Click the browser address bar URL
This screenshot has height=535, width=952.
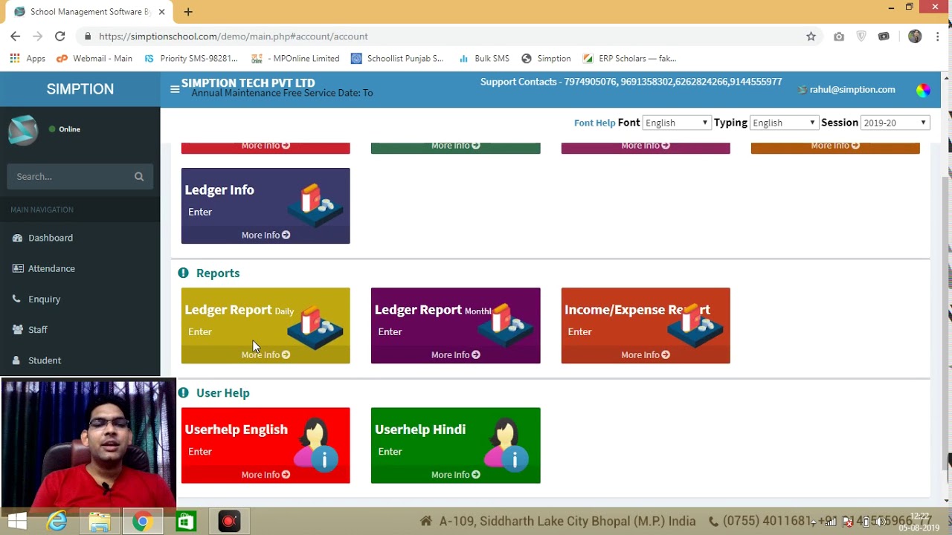click(x=233, y=36)
